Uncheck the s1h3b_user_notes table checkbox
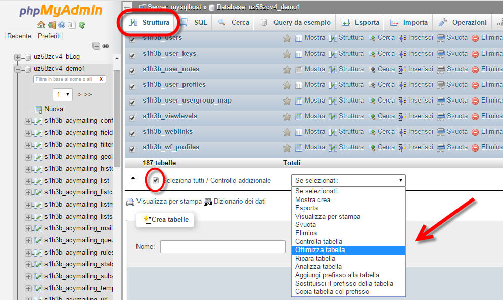503x300 pixels. pyautogui.click(x=132, y=69)
